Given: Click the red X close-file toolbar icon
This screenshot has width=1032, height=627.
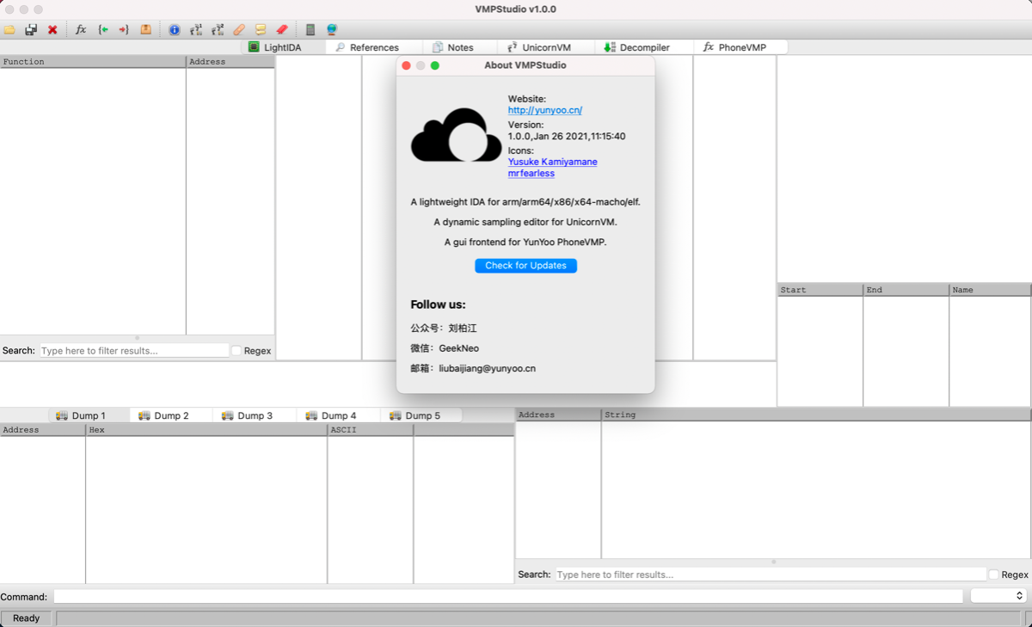Looking at the screenshot, I should 52,29.
